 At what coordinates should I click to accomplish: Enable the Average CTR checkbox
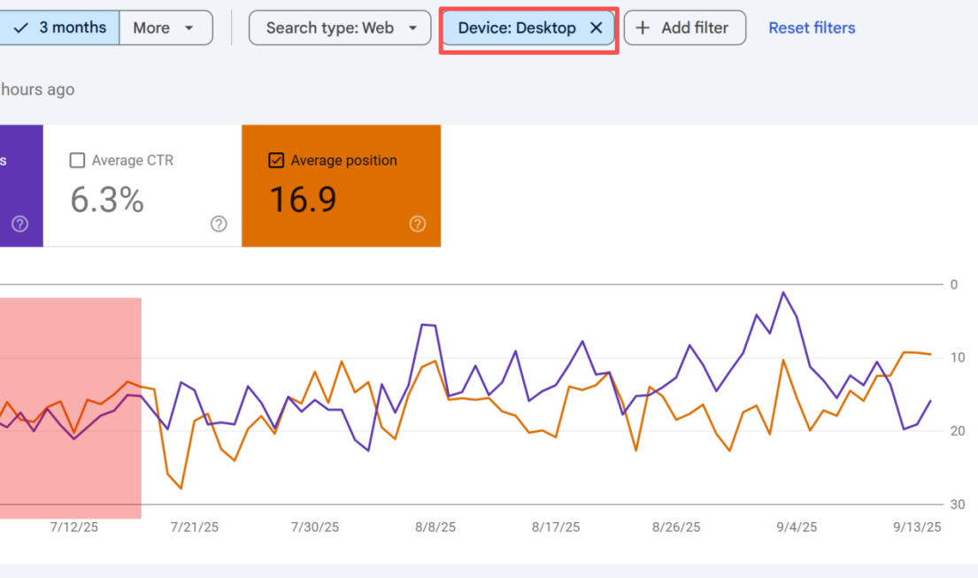click(77, 160)
